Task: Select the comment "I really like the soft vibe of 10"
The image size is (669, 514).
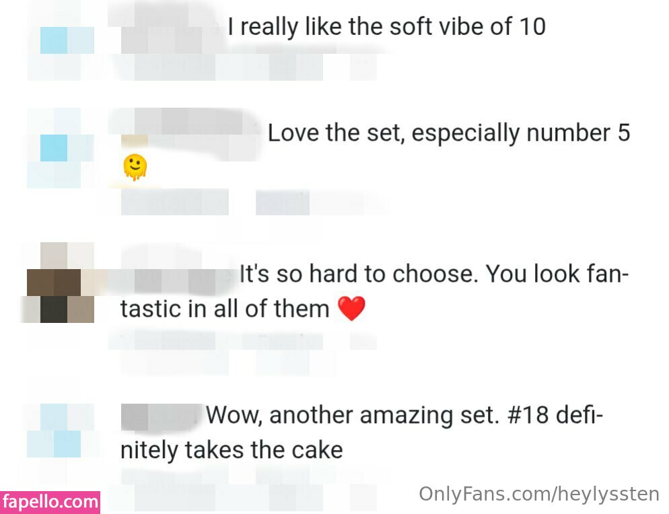Action: (386, 27)
